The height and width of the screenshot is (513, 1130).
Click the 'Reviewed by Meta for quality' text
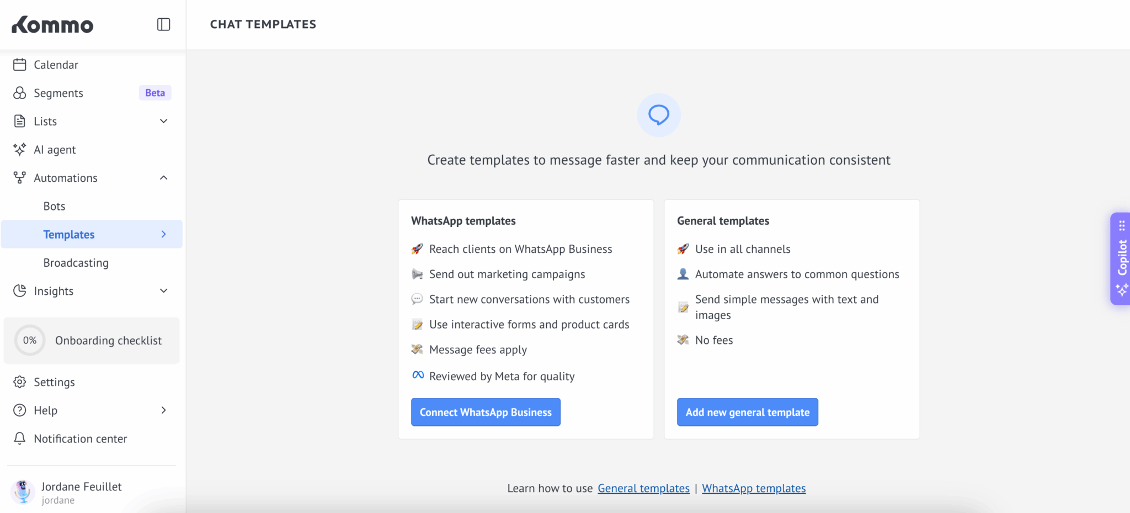tap(502, 376)
